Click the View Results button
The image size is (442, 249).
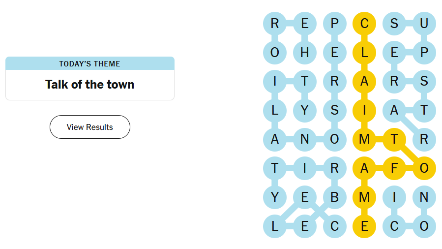tap(90, 127)
